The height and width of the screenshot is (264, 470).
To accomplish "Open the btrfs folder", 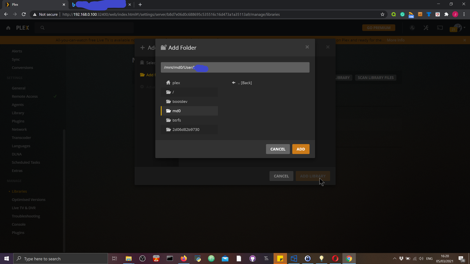I will point(189,120).
